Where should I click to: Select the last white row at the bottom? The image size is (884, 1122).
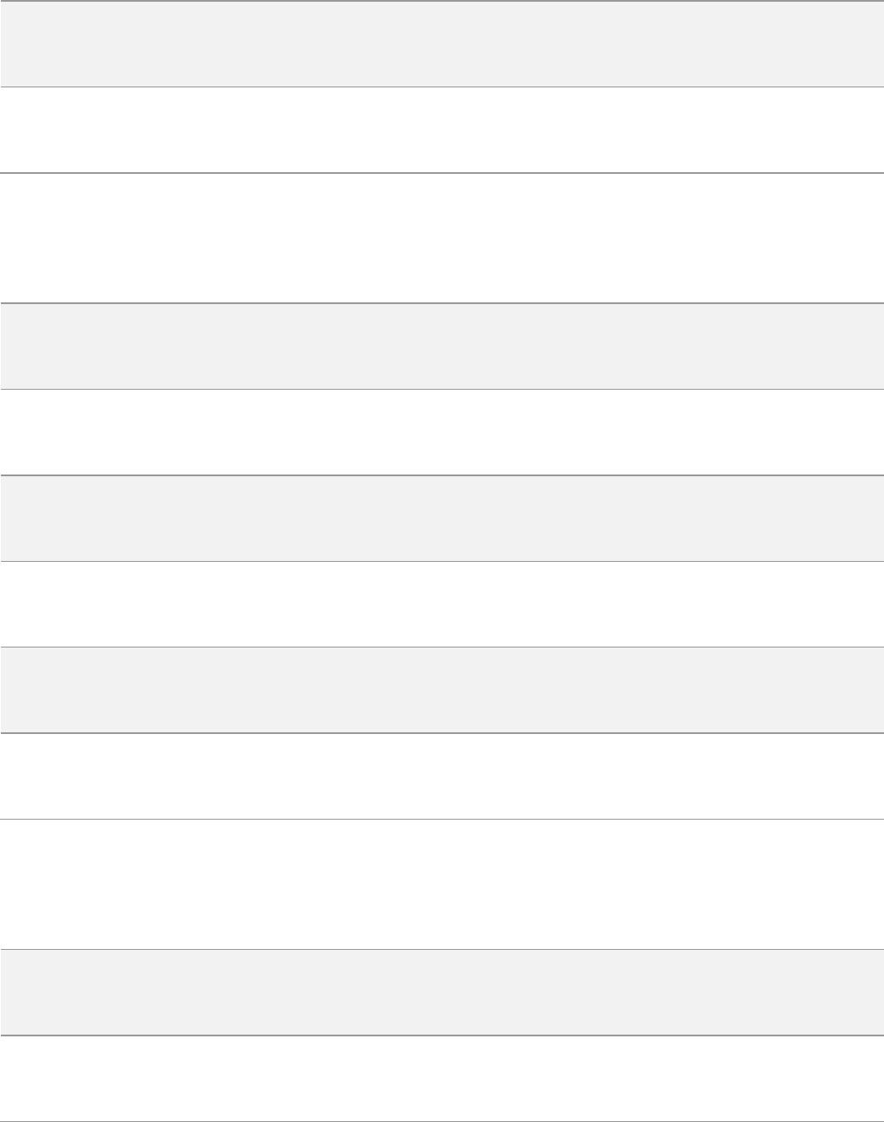click(442, 1078)
